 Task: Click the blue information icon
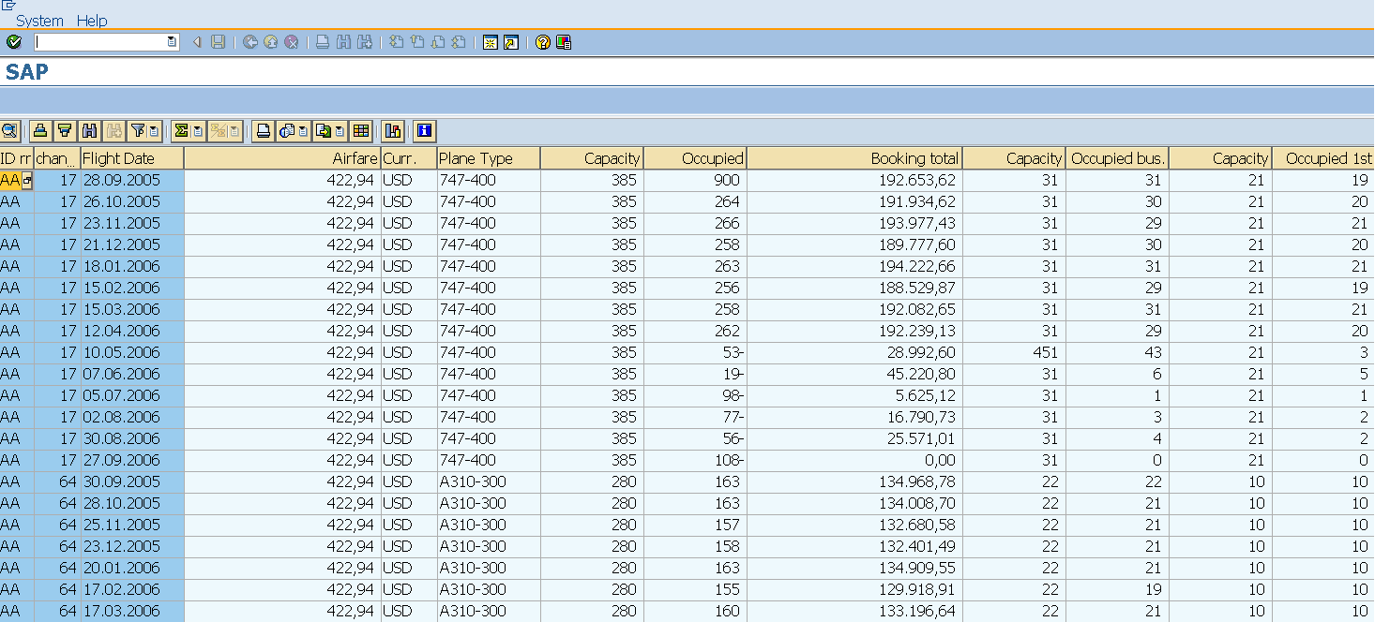(x=425, y=131)
